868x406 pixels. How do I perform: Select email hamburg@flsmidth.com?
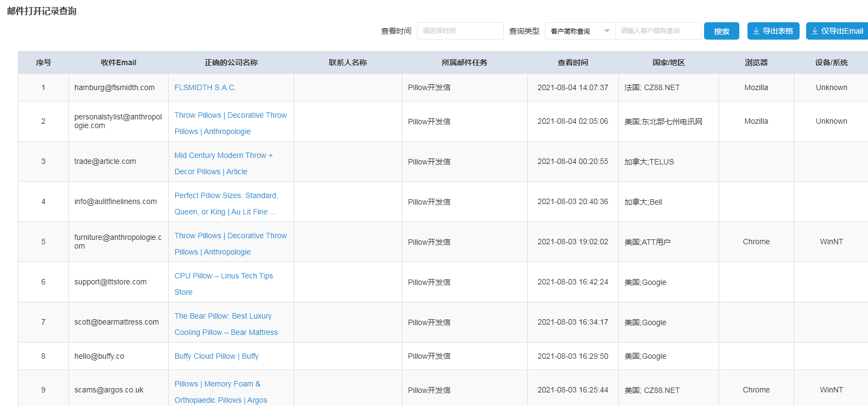coord(115,87)
